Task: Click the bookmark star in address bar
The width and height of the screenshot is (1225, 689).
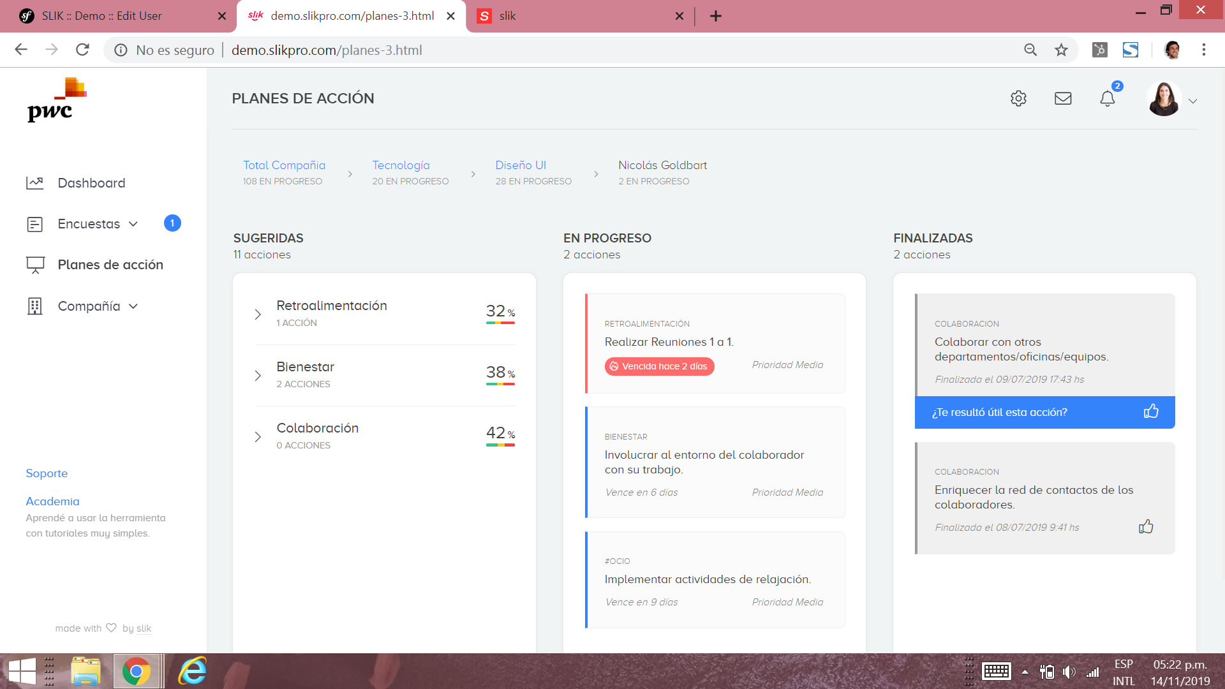Action: 1061,50
